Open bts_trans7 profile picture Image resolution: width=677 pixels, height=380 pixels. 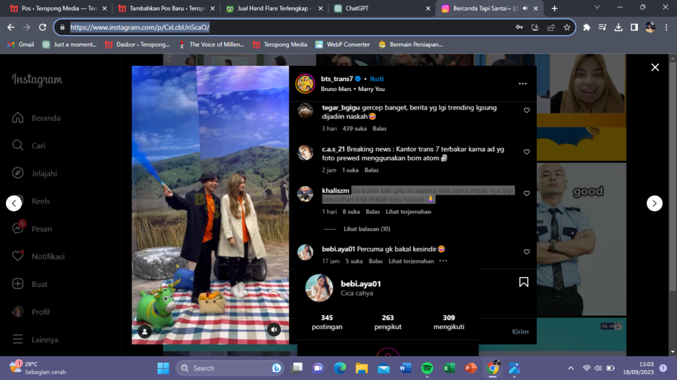coord(305,84)
